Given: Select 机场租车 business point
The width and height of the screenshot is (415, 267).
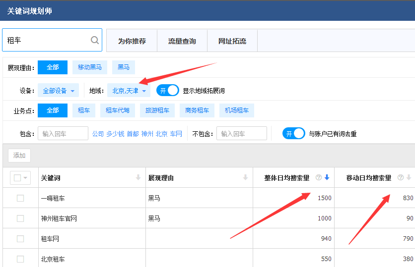Looking at the screenshot, I should [x=237, y=110].
